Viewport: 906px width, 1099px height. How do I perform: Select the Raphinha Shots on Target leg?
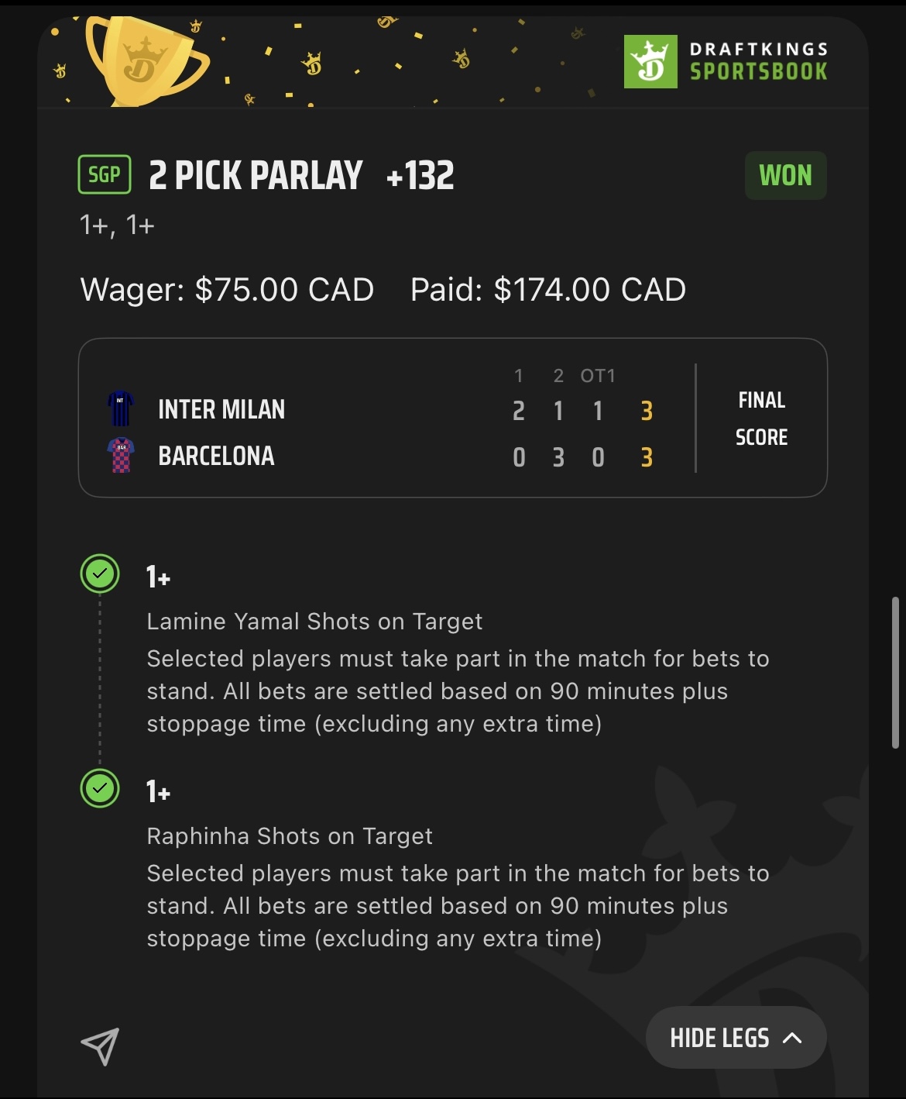click(x=290, y=836)
